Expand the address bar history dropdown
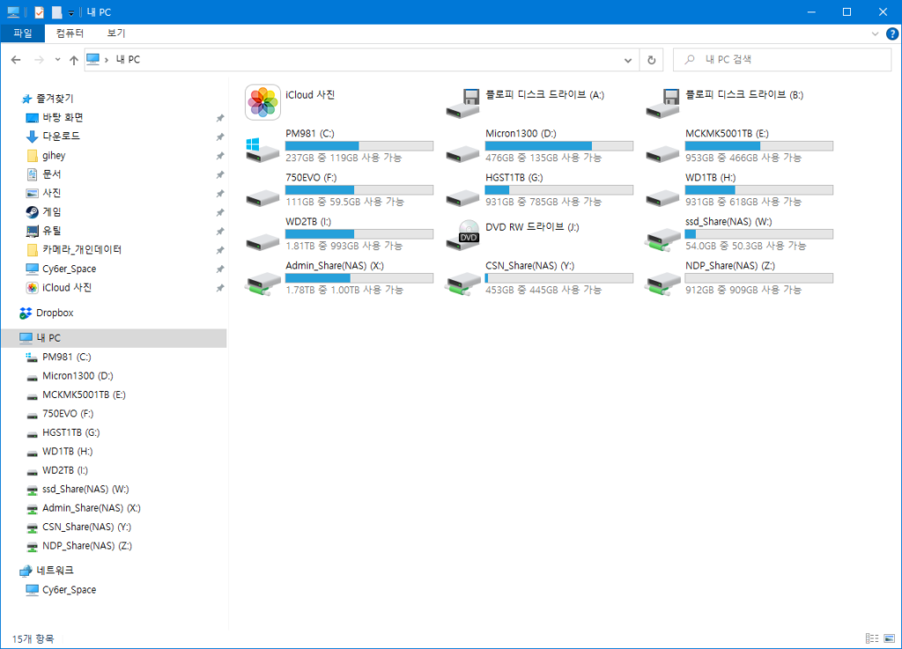Viewport: 902px width, 649px height. click(628, 60)
